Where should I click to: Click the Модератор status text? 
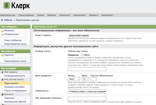click(x=73, y=55)
